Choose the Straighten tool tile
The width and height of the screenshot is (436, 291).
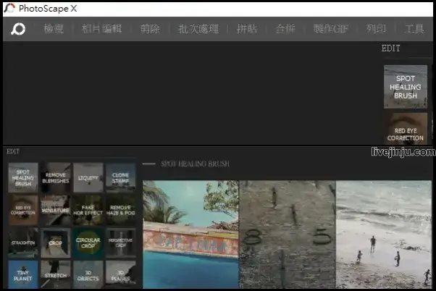[x=23, y=242]
